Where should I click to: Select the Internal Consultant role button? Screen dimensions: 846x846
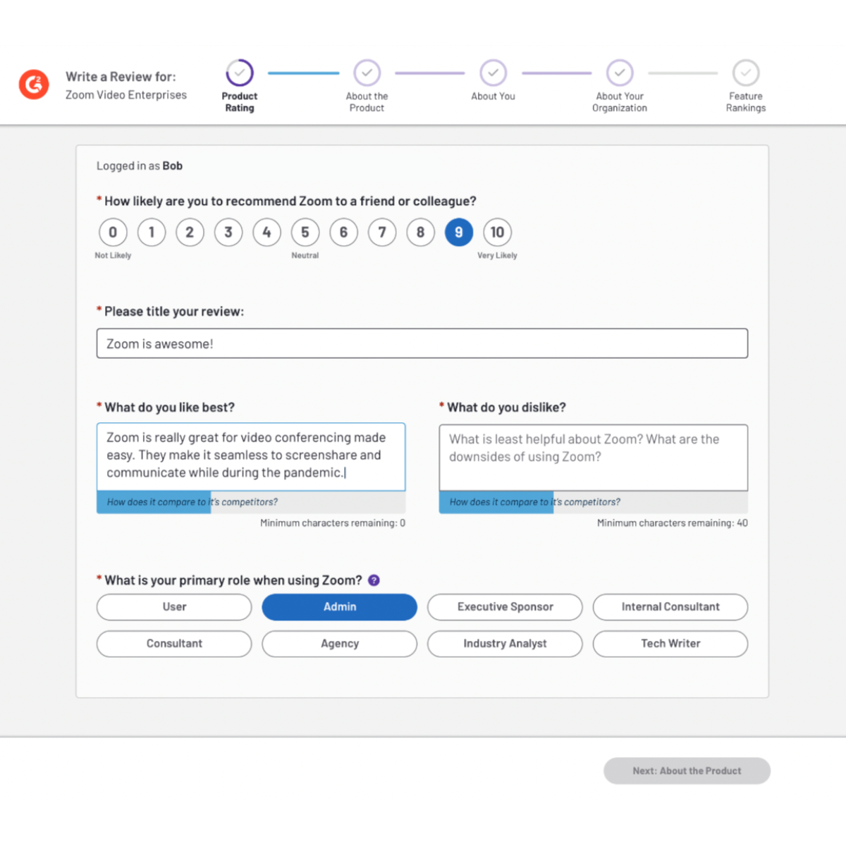[670, 607]
